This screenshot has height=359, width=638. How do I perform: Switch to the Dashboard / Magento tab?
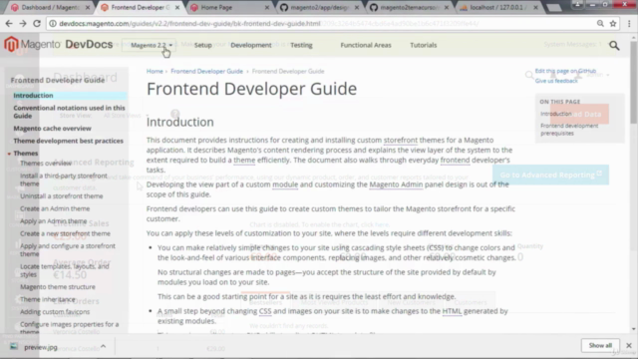(50, 7)
